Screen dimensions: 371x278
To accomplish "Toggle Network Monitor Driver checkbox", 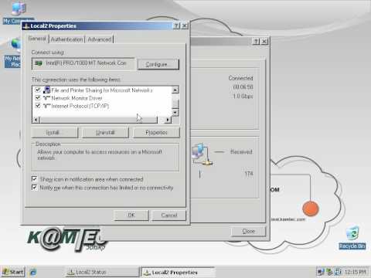I will (x=38, y=98).
